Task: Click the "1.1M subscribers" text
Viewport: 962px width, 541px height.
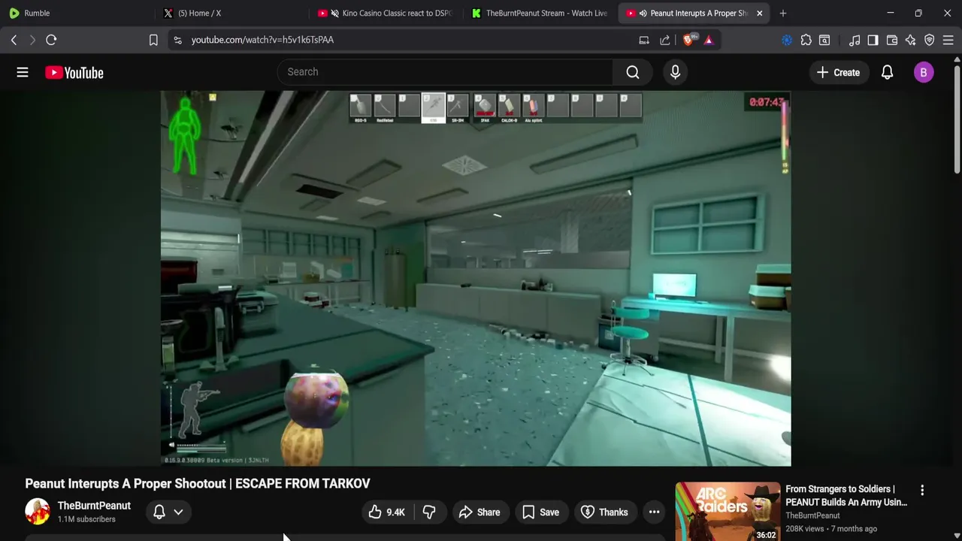Action: [86, 519]
